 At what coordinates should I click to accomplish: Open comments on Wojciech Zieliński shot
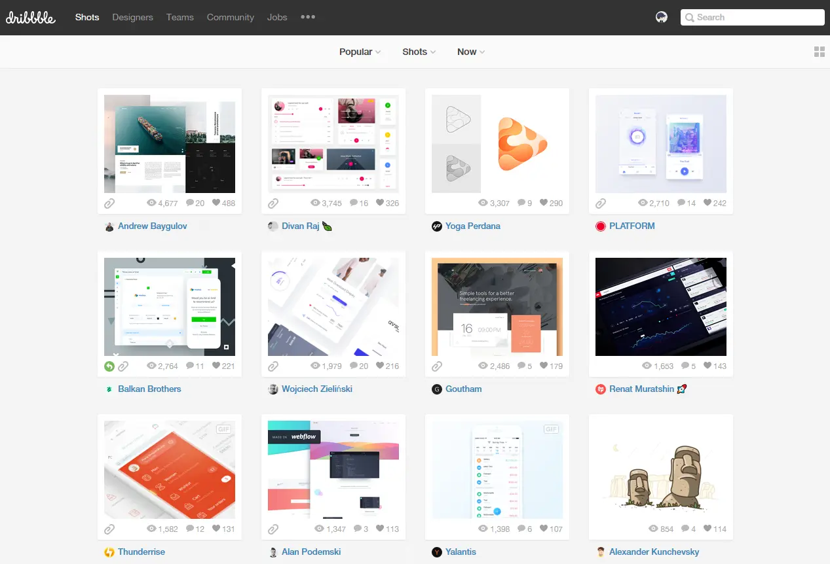pyautogui.click(x=359, y=366)
